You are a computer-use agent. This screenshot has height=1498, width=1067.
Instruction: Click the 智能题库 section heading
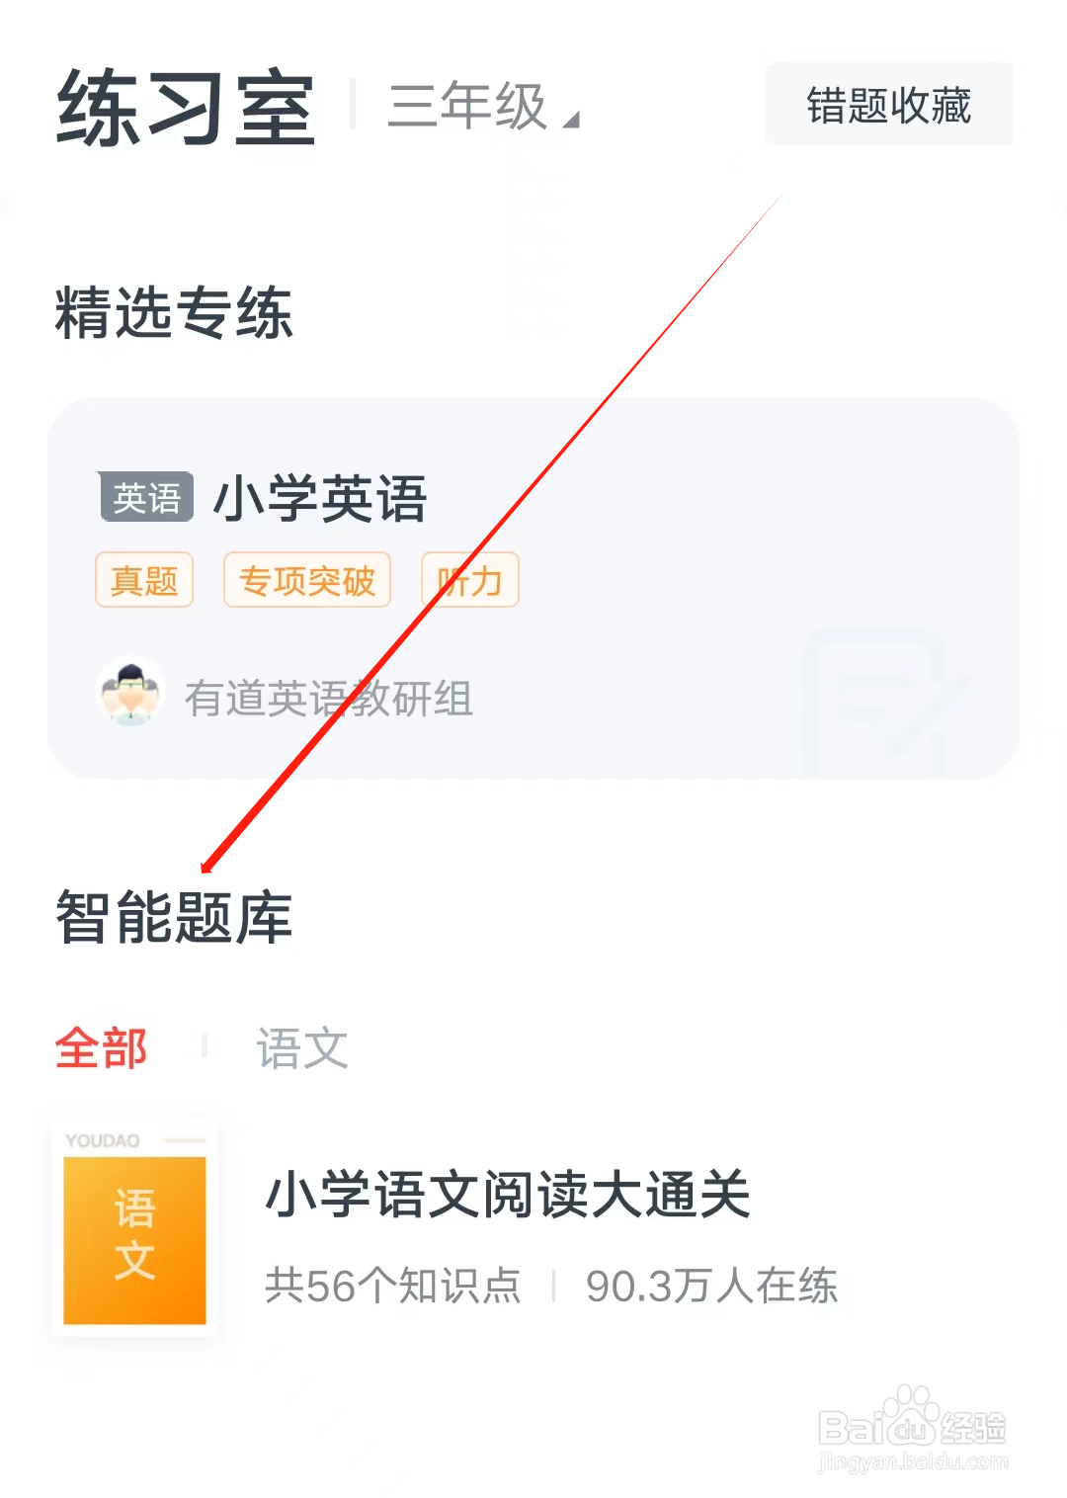(174, 917)
